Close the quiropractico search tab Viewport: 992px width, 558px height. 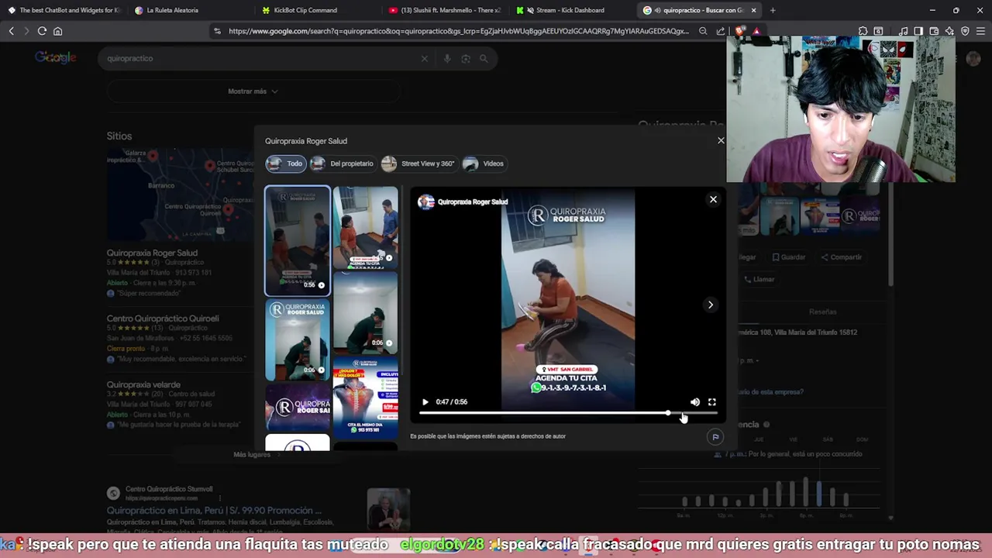[753, 10]
